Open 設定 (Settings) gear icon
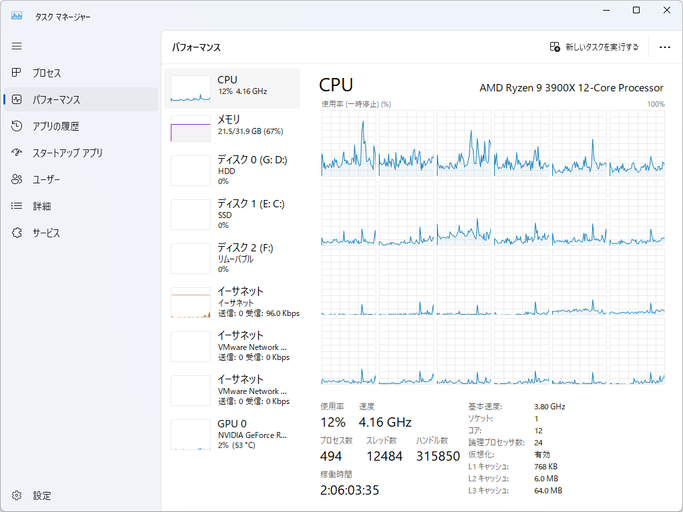Screen dimensions: 683x512 (17, 495)
